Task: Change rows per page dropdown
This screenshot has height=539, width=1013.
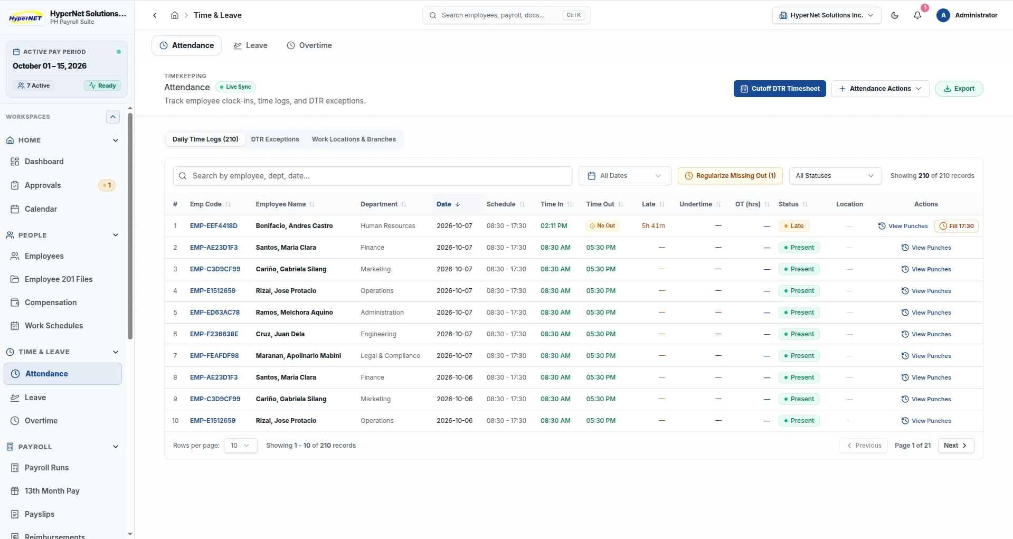Action: [x=240, y=446]
